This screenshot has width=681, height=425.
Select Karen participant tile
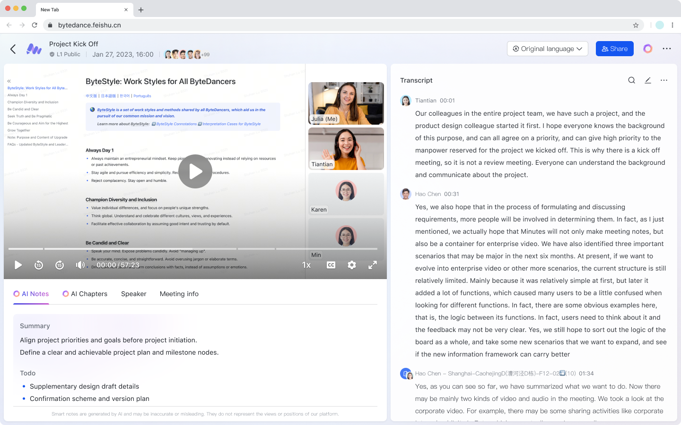click(346, 194)
